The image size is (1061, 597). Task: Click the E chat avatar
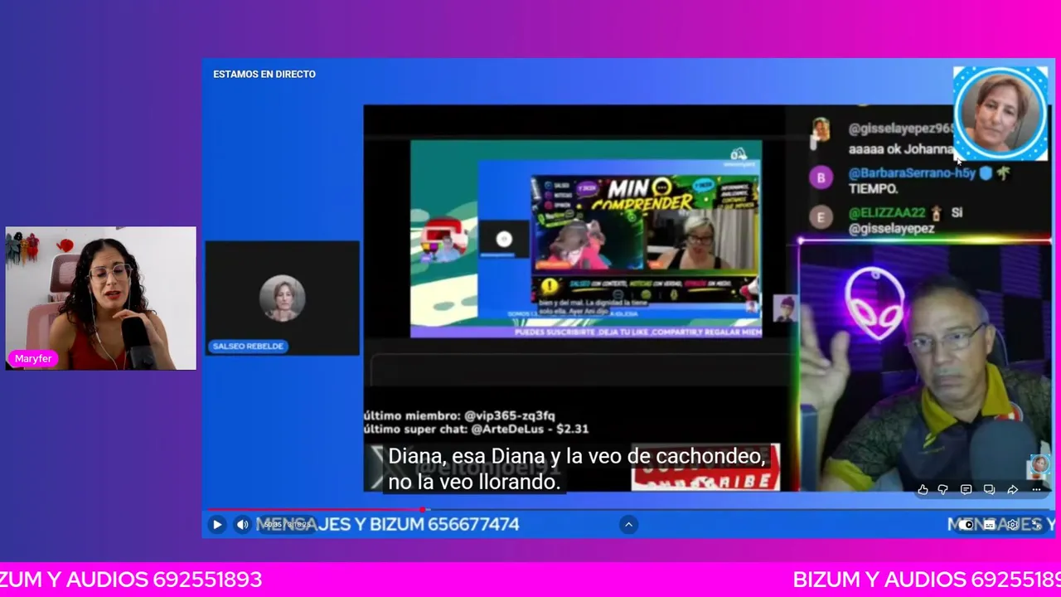[x=821, y=217]
